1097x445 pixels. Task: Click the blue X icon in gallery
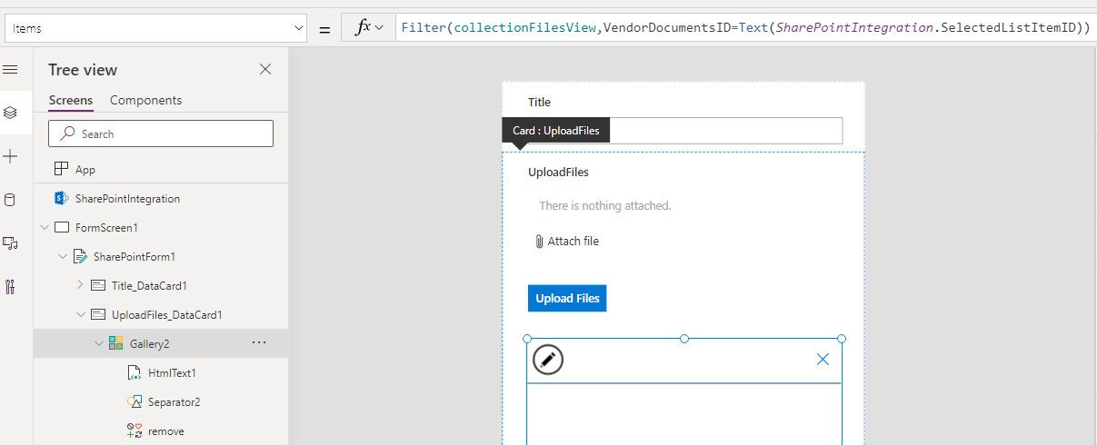coord(823,360)
